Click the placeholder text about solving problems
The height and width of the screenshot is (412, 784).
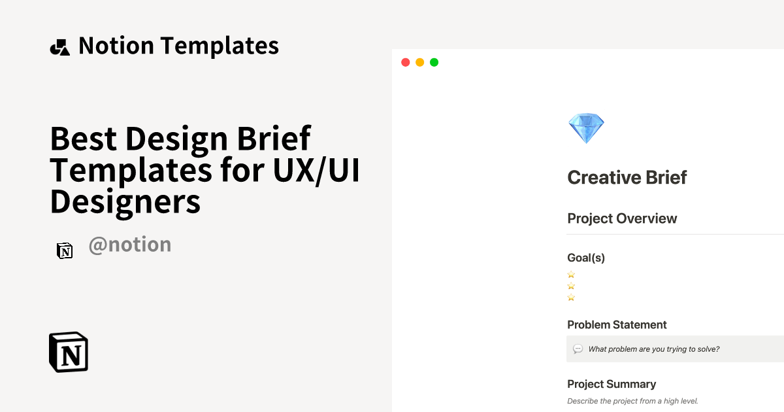click(653, 349)
